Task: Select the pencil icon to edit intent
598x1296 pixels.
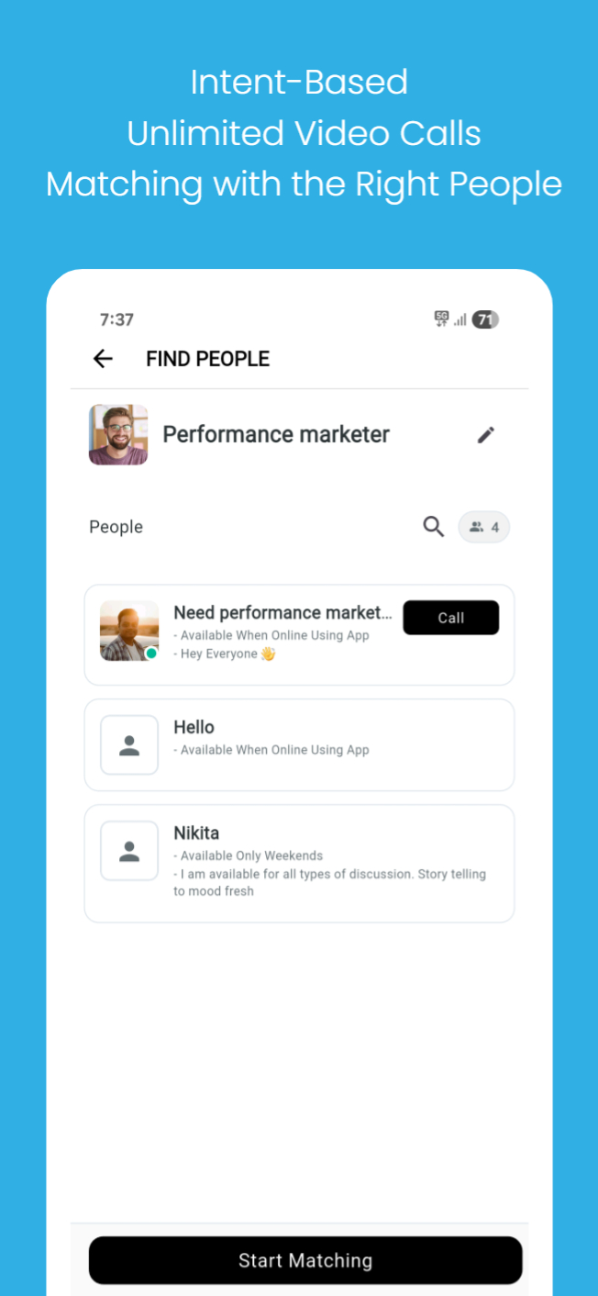Action: coord(485,434)
